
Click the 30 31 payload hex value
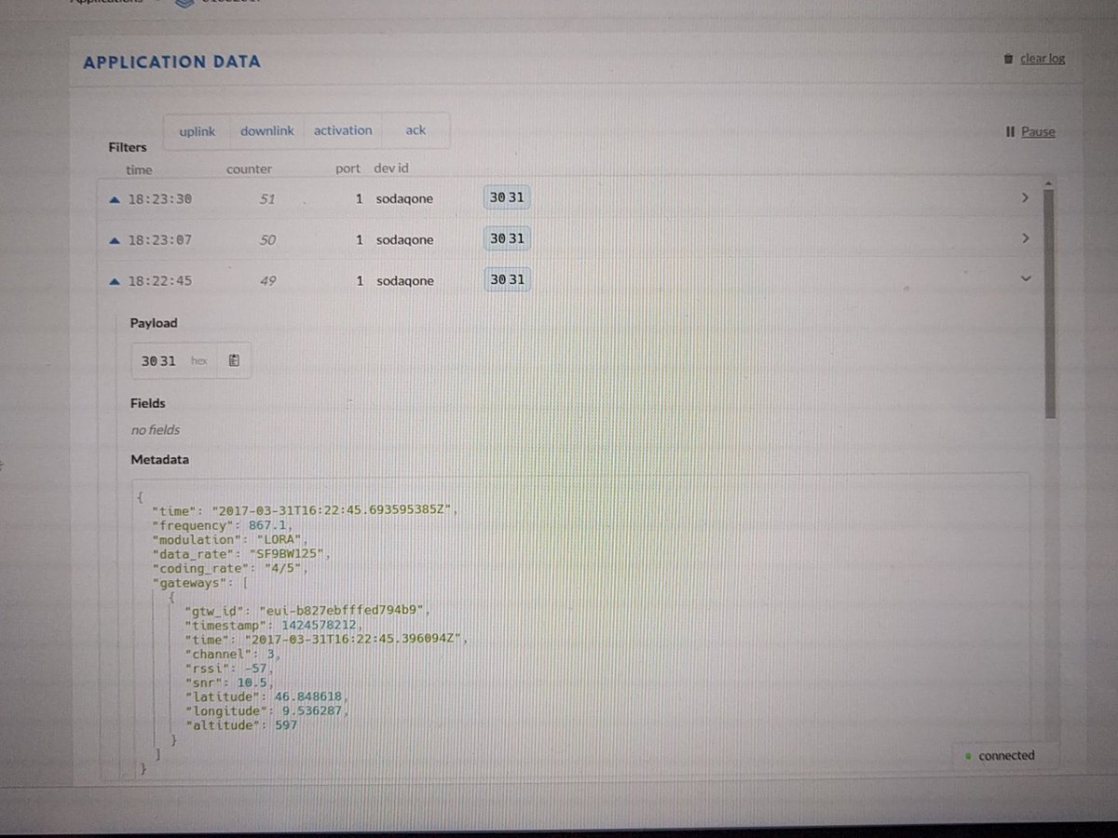click(x=158, y=361)
